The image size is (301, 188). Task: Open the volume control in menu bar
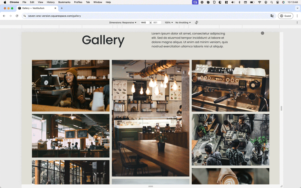(x=233, y=2)
